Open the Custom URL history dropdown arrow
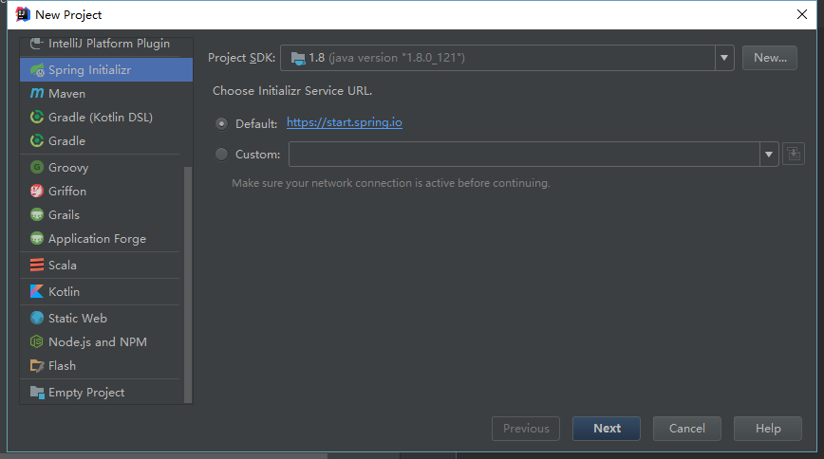This screenshot has width=824, height=459. pos(769,155)
